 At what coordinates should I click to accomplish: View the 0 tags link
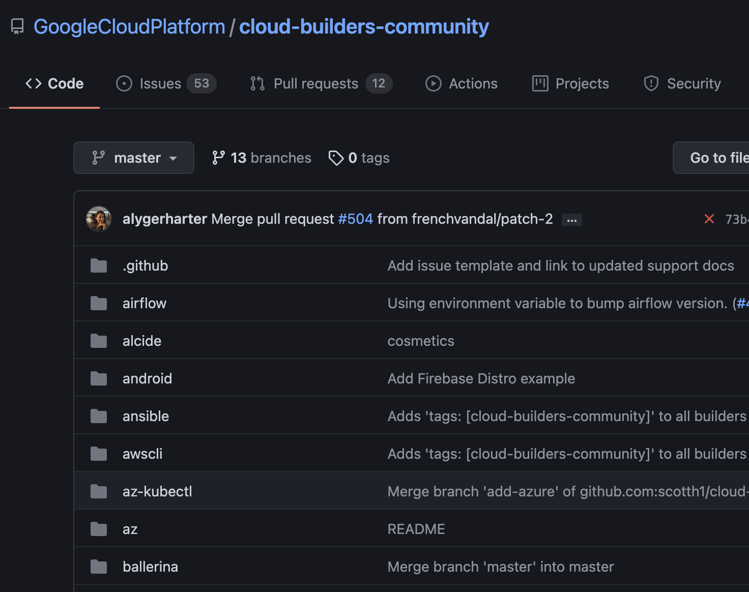click(359, 158)
